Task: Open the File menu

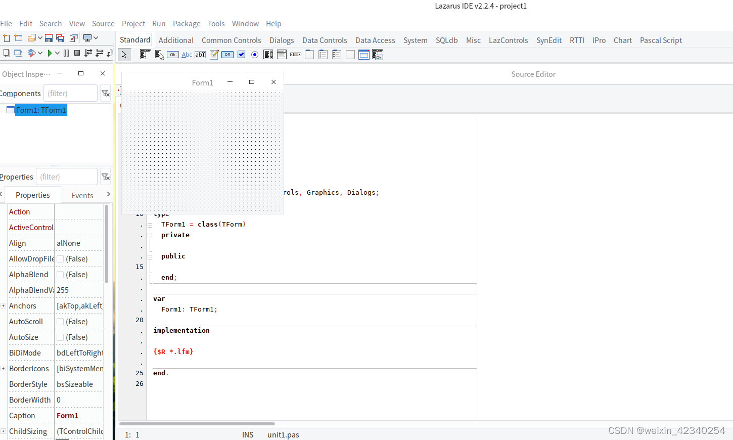Action: 6,24
